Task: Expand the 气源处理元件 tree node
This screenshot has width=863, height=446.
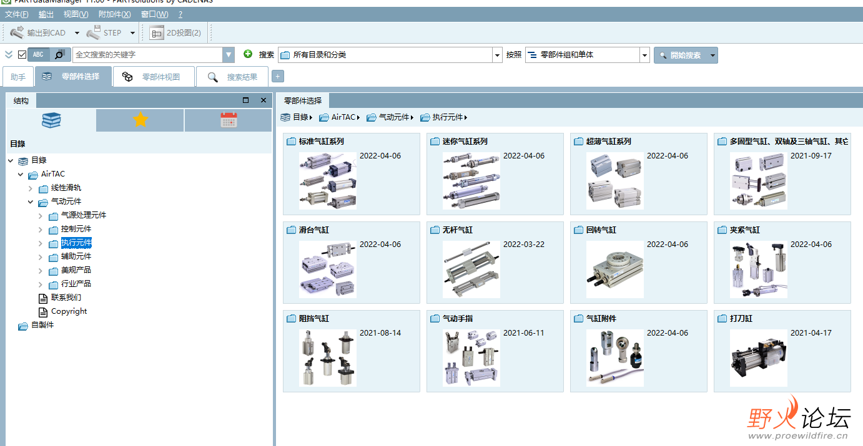Action: pos(41,216)
